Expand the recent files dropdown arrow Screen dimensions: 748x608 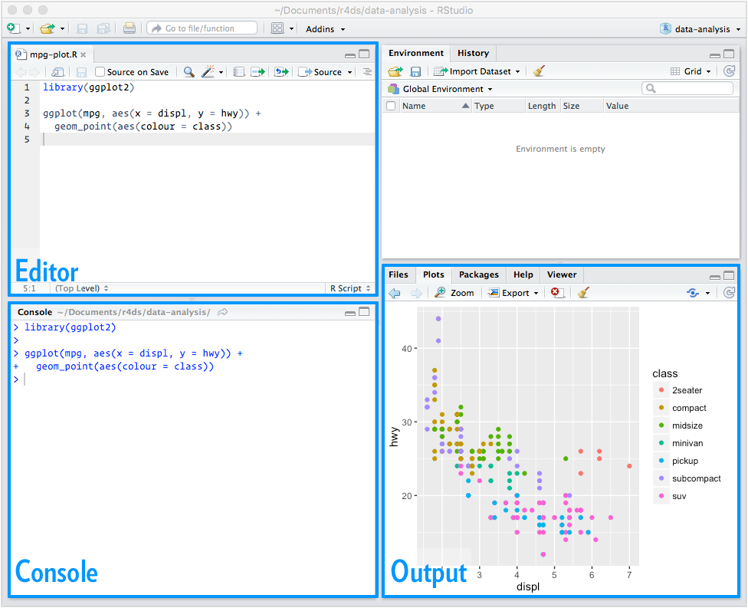(62, 29)
